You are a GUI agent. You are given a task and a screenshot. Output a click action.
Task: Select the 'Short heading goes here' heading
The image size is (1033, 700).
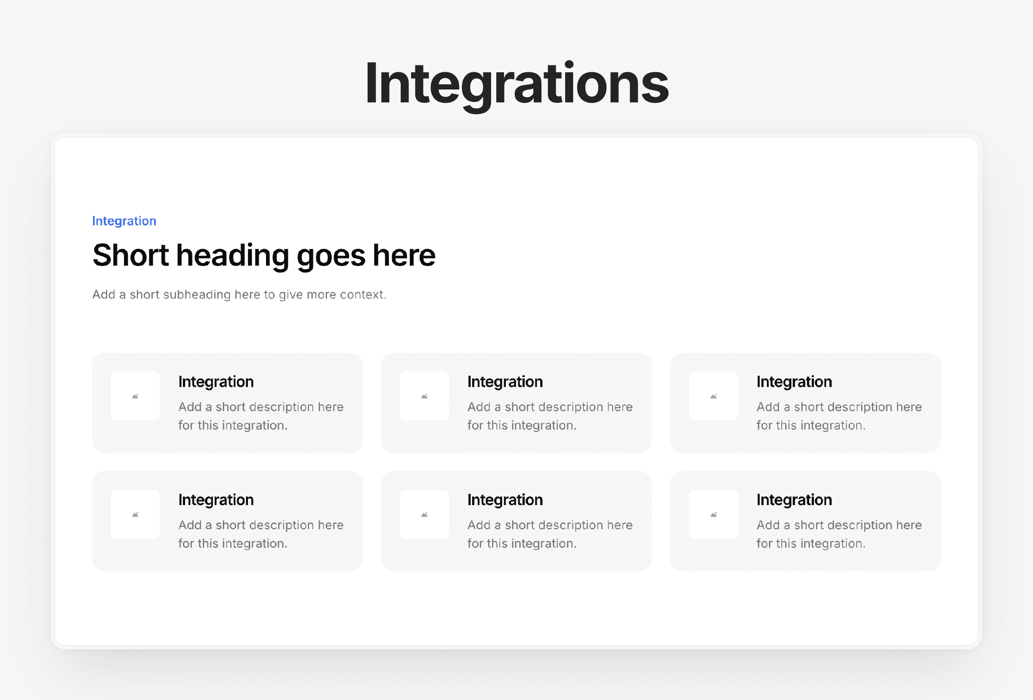(x=263, y=256)
